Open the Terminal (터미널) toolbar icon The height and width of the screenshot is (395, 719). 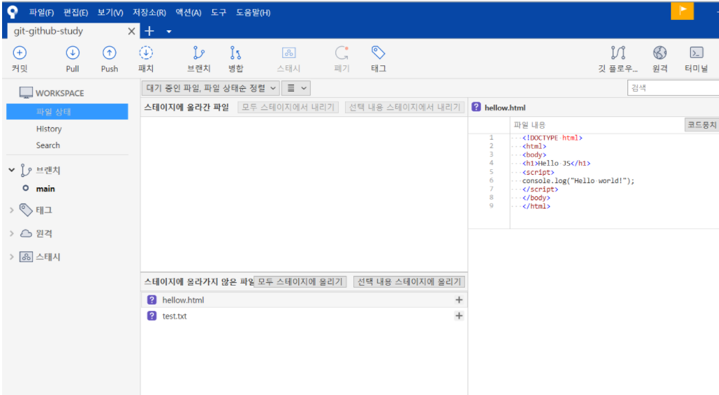[696, 53]
